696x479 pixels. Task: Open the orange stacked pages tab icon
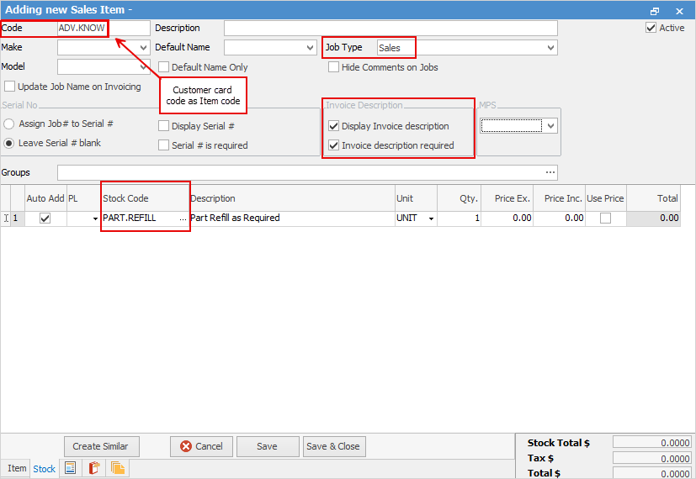click(x=118, y=468)
